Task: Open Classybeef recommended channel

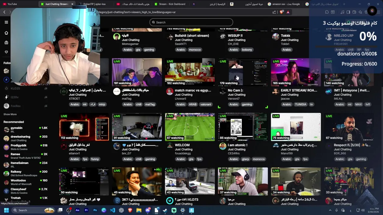Action: pos(25,191)
